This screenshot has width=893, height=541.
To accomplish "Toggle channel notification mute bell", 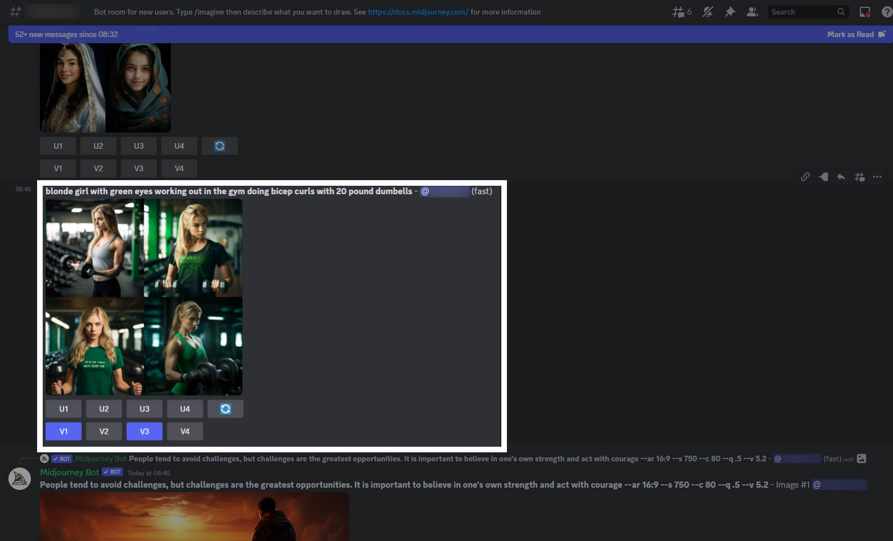I will coord(708,12).
